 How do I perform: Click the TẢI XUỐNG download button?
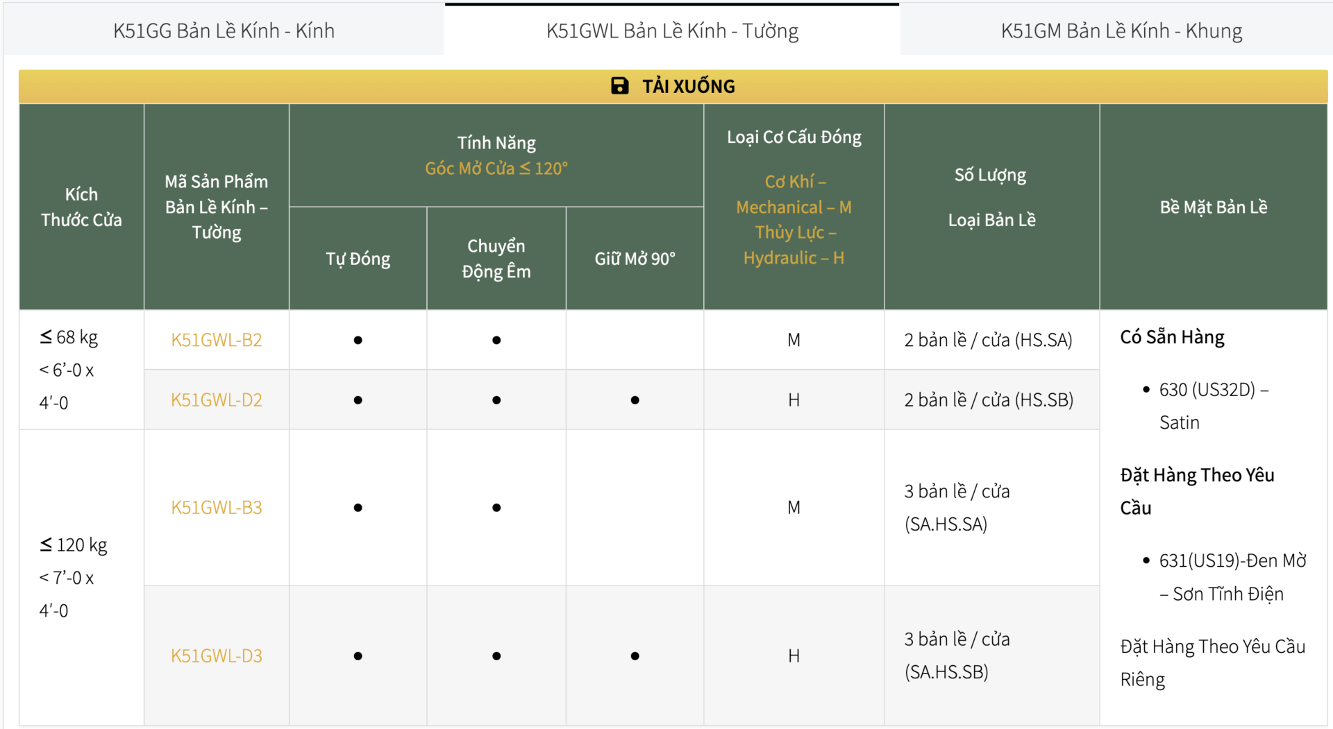tap(672, 85)
